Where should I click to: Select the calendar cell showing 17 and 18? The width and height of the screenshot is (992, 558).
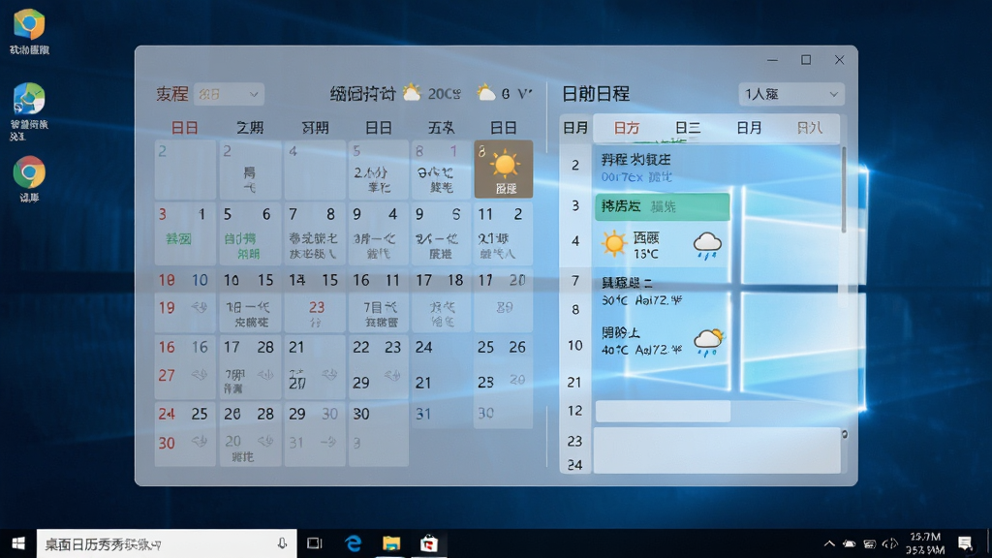441,280
